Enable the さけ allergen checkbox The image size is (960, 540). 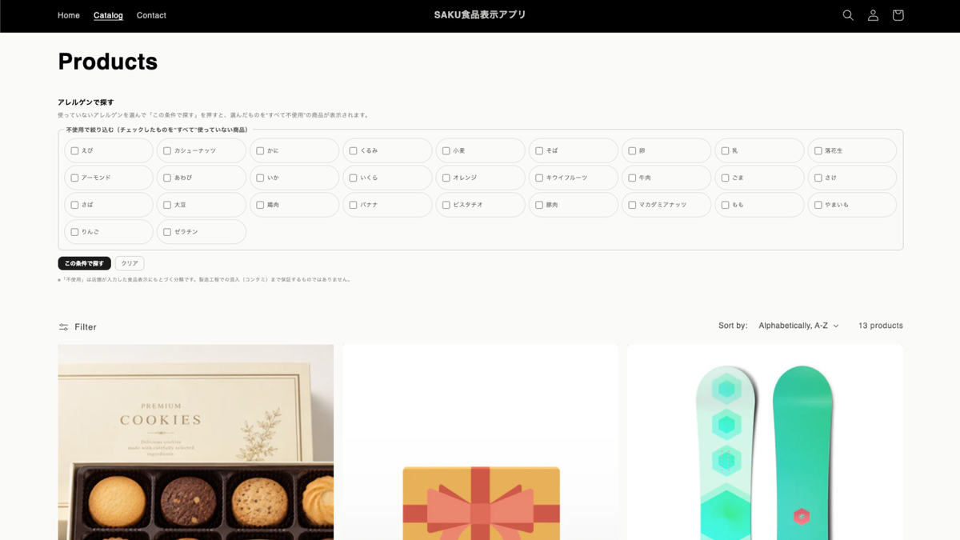point(818,178)
